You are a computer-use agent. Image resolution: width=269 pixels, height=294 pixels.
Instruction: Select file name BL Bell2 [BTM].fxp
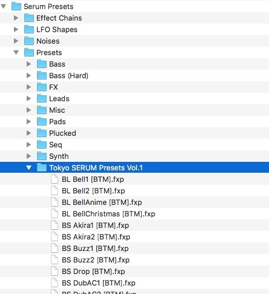pyautogui.click(x=93, y=191)
